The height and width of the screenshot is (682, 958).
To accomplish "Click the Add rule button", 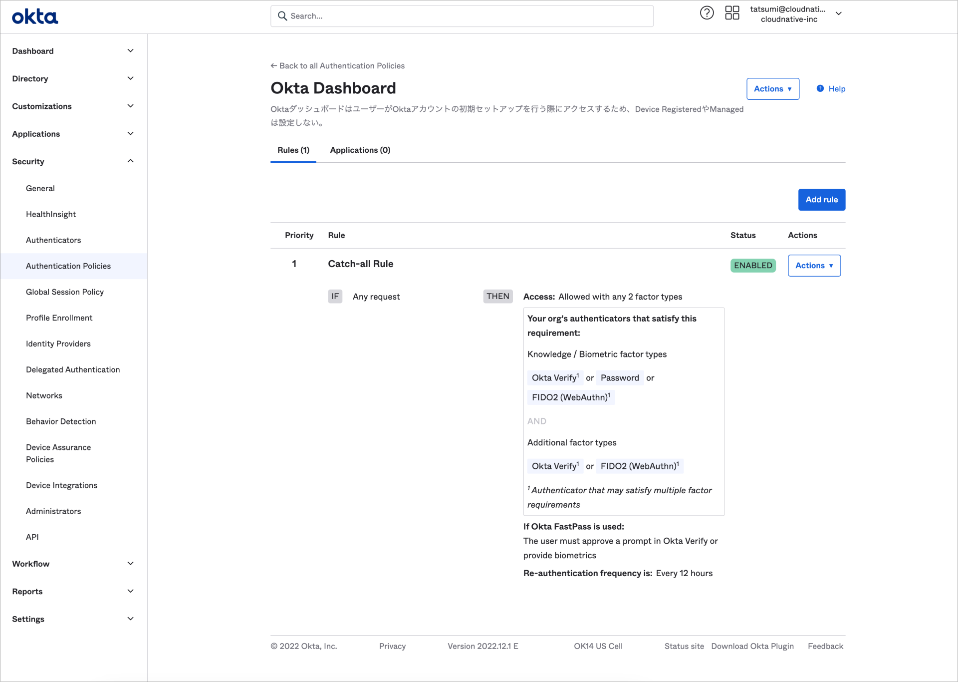I will (x=821, y=199).
